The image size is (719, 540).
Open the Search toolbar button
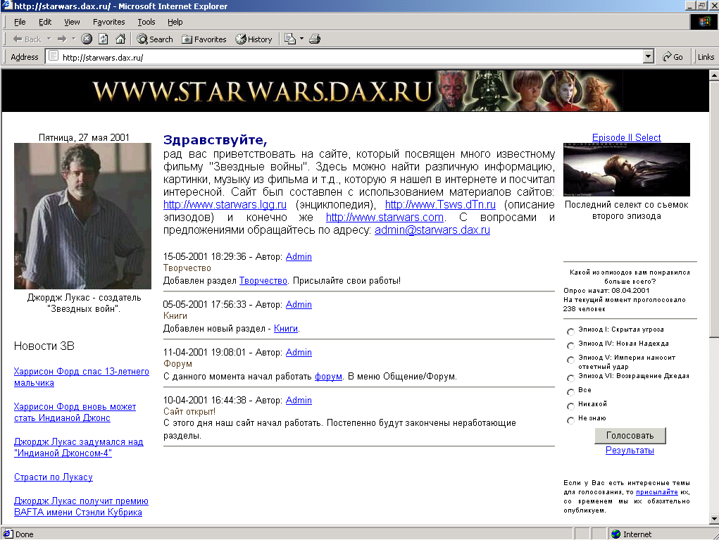155,39
